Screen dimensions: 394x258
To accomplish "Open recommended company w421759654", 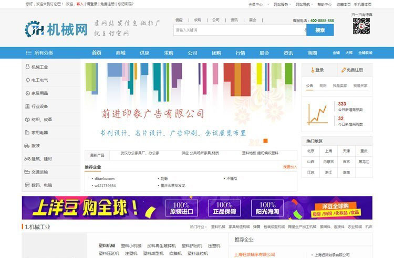I will tap(105, 186).
